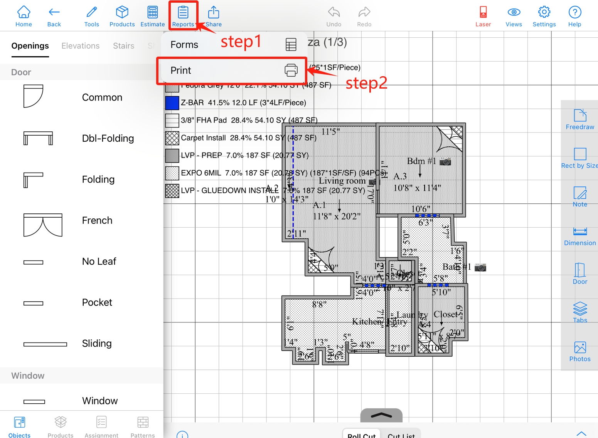This screenshot has width=598, height=438.
Task: Select the French door type
Action: click(x=82, y=220)
